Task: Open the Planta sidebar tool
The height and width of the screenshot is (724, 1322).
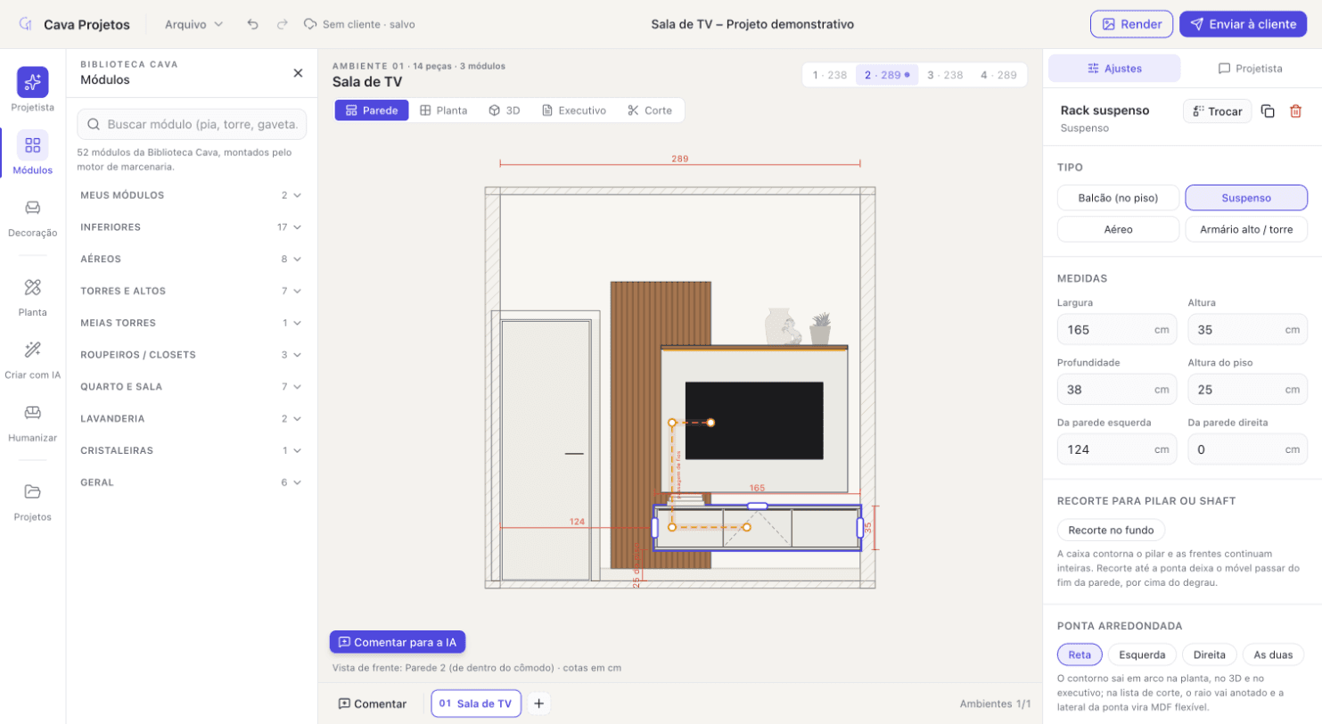Action: tap(33, 296)
